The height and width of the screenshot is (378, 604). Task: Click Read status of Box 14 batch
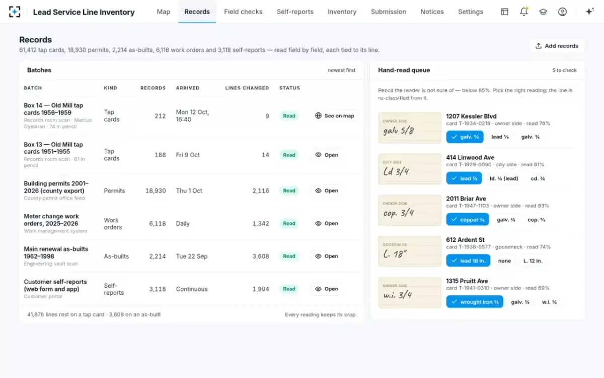[289, 116]
